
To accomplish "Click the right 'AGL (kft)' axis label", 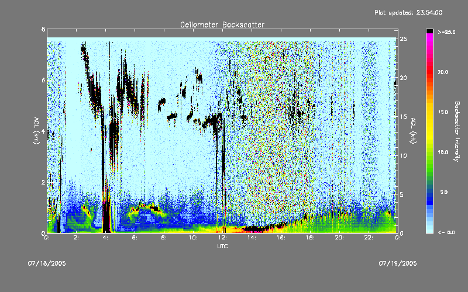I will tap(413, 131).
